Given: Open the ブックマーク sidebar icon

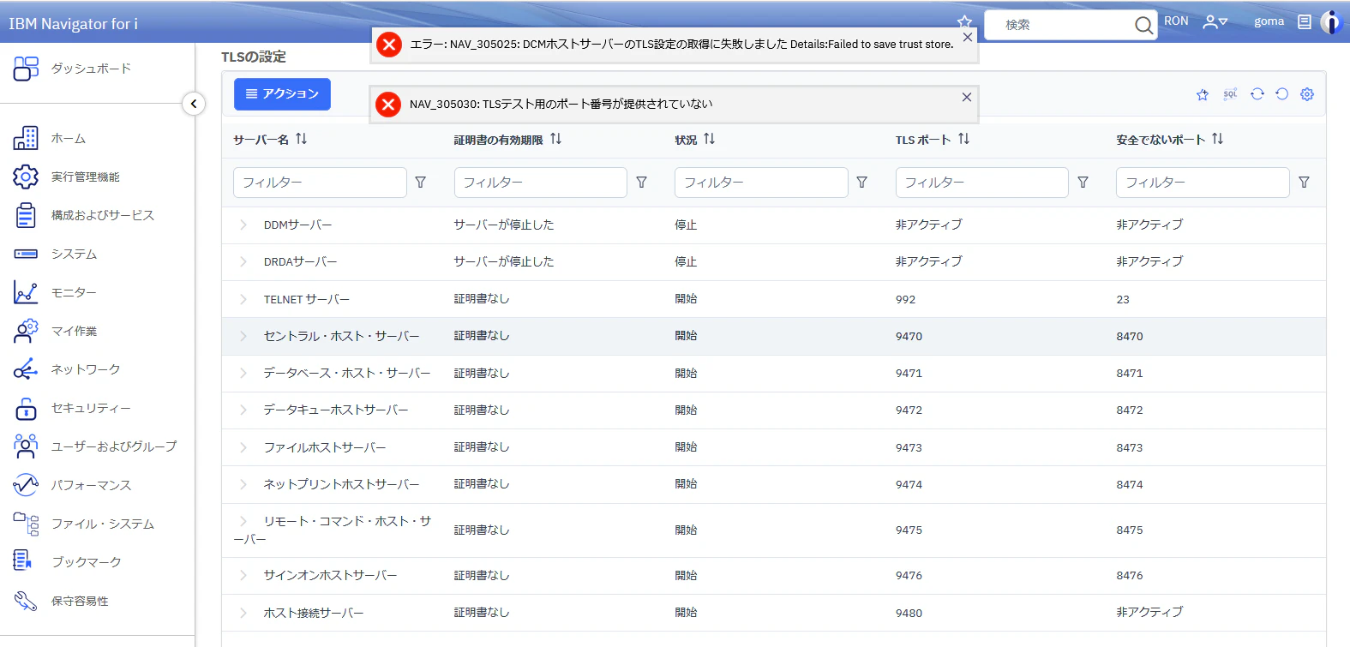Looking at the screenshot, I should pos(23,561).
